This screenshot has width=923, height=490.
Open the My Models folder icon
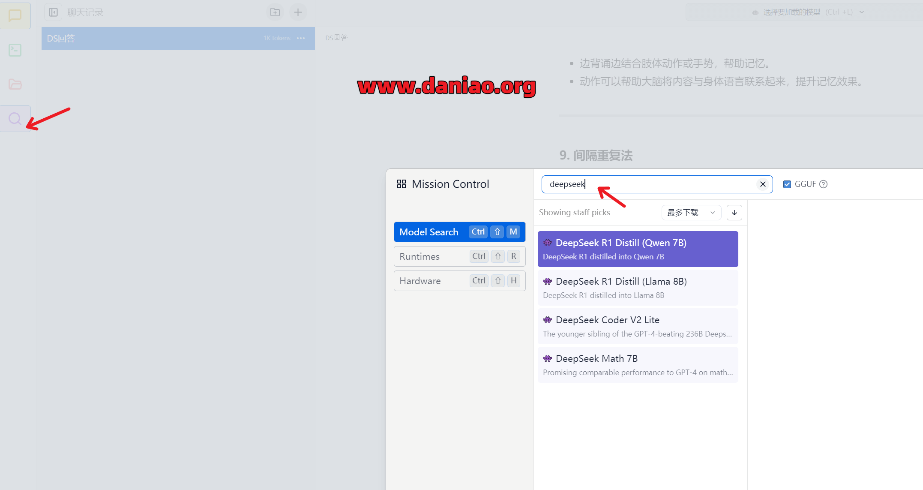tap(15, 84)
